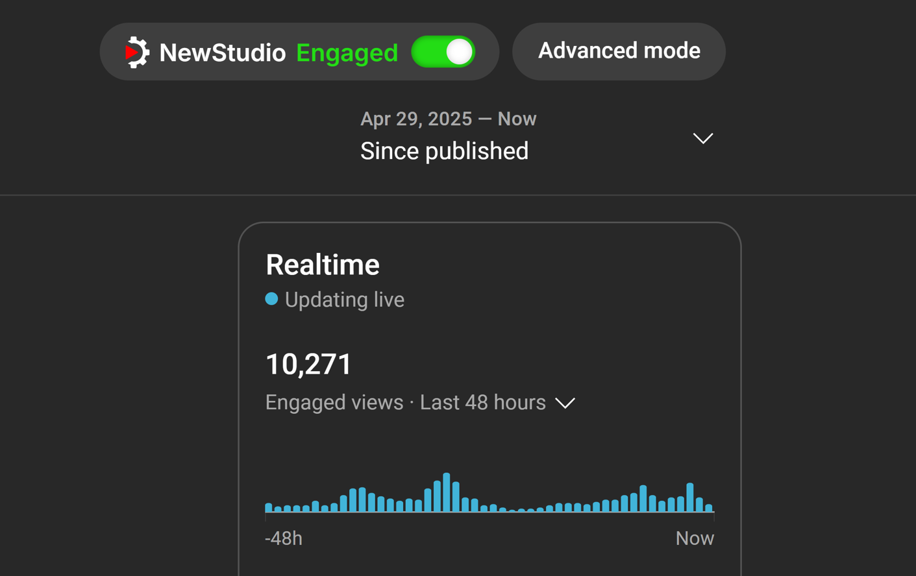
Task: Select the "Since published" period label
Action: point(444,151)
